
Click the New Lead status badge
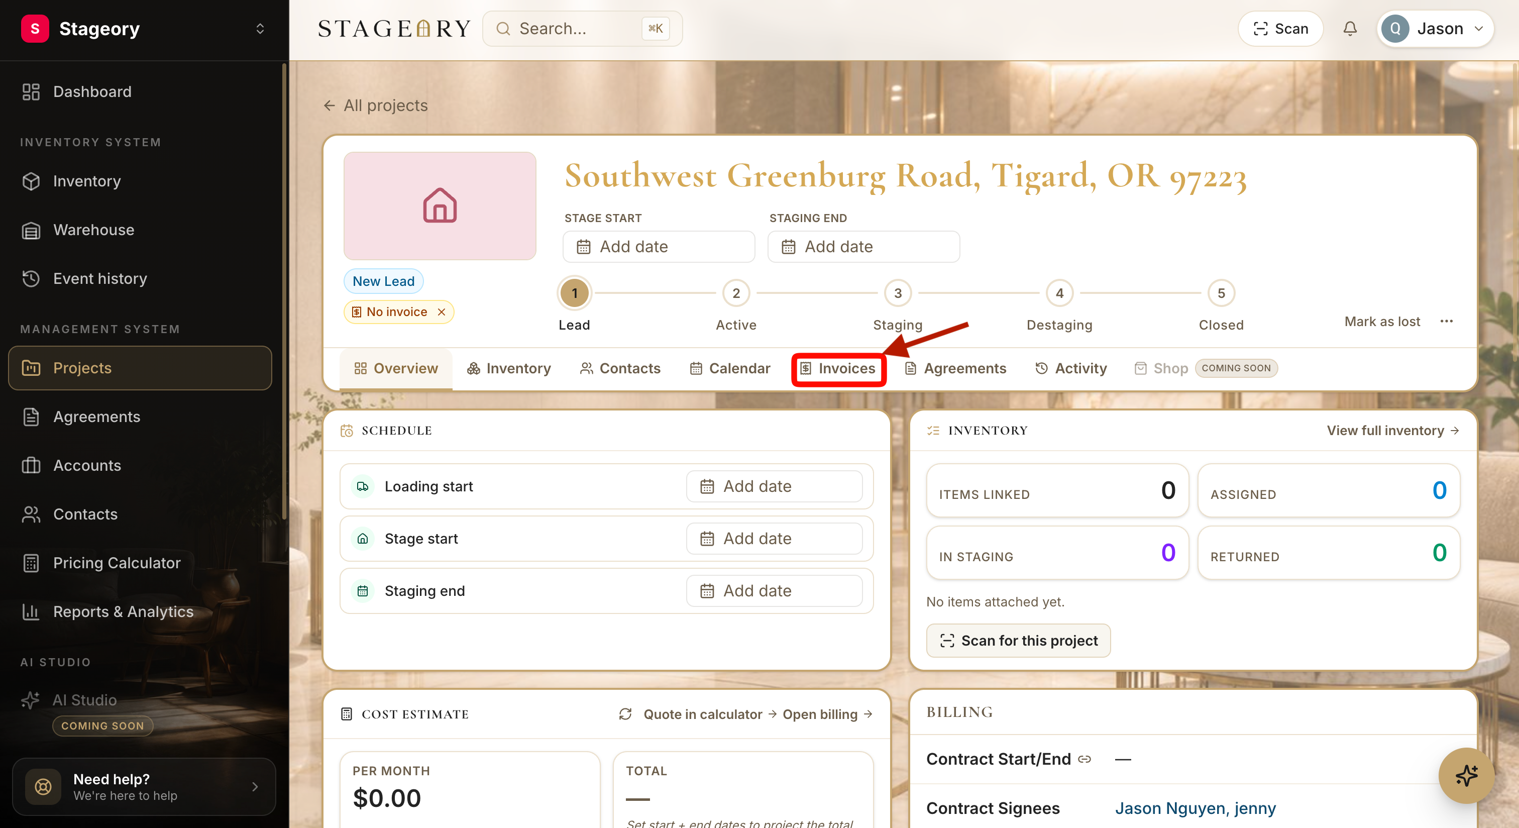(383, 281)
